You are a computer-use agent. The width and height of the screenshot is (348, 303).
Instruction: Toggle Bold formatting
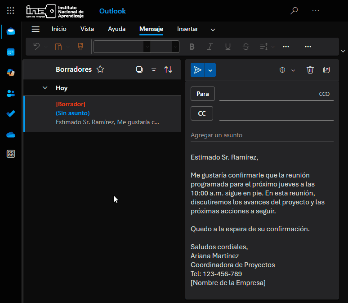[192, 47]
